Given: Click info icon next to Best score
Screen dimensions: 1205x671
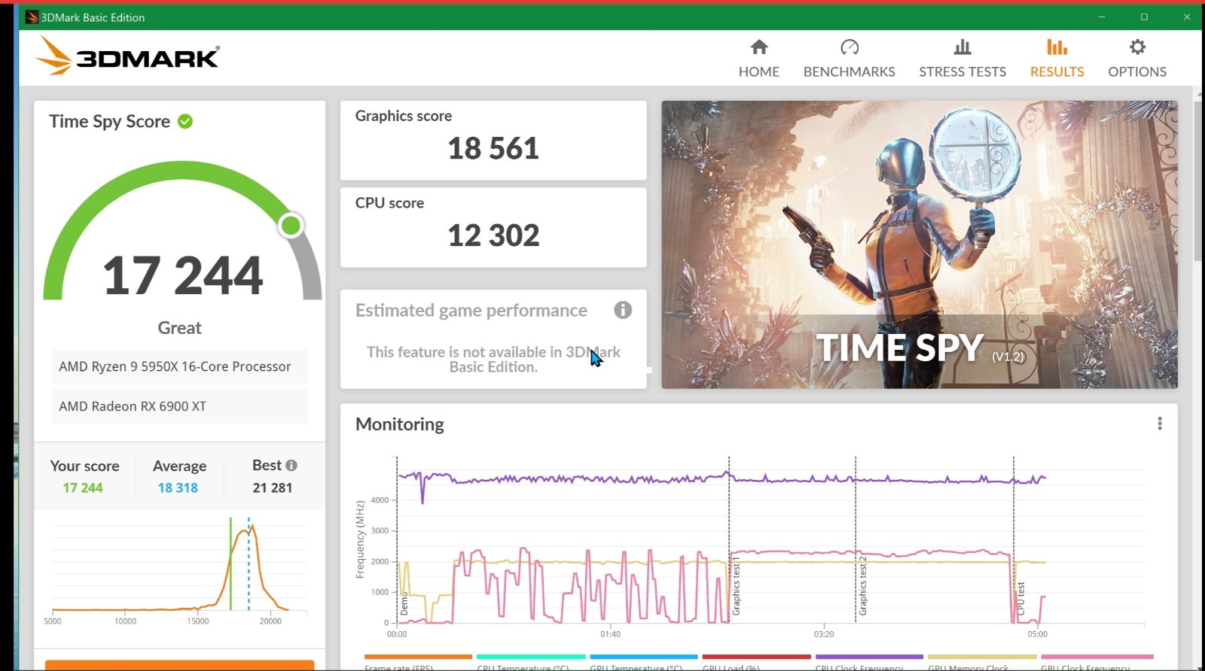Looking at the screenshot, I should pyautogui.click(x=291, y=466).
